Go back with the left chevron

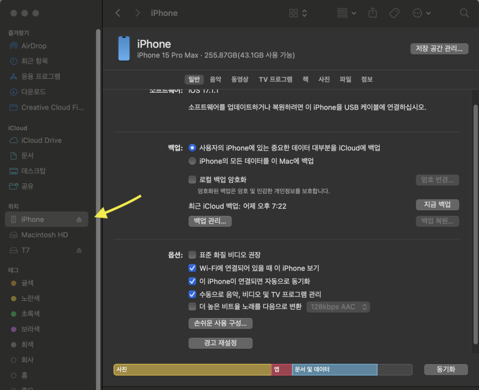(118, 13)
